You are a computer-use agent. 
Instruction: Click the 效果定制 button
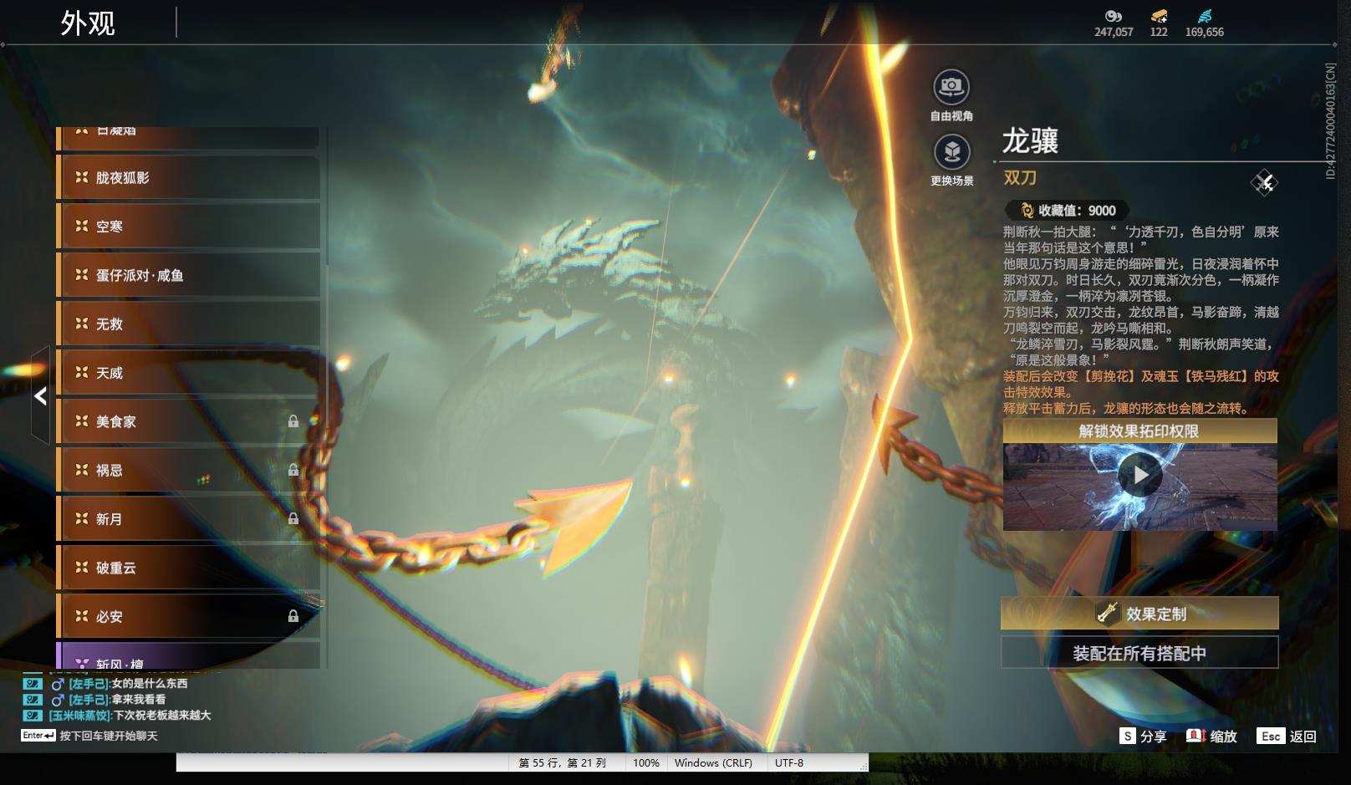click(1139, 614)
